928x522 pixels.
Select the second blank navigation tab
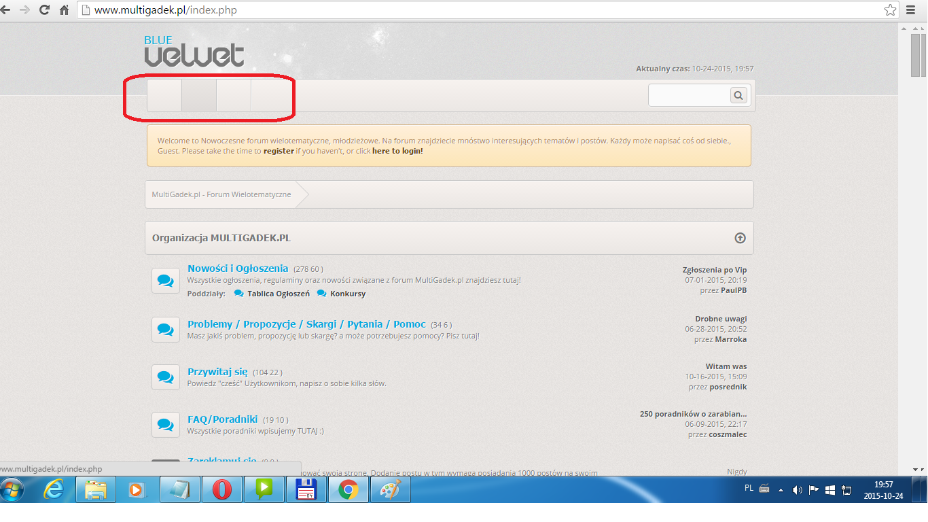[199, 95]
